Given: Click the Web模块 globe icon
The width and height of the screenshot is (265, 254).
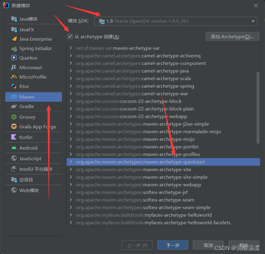Looking at the screenshot, I should [14, 190].
